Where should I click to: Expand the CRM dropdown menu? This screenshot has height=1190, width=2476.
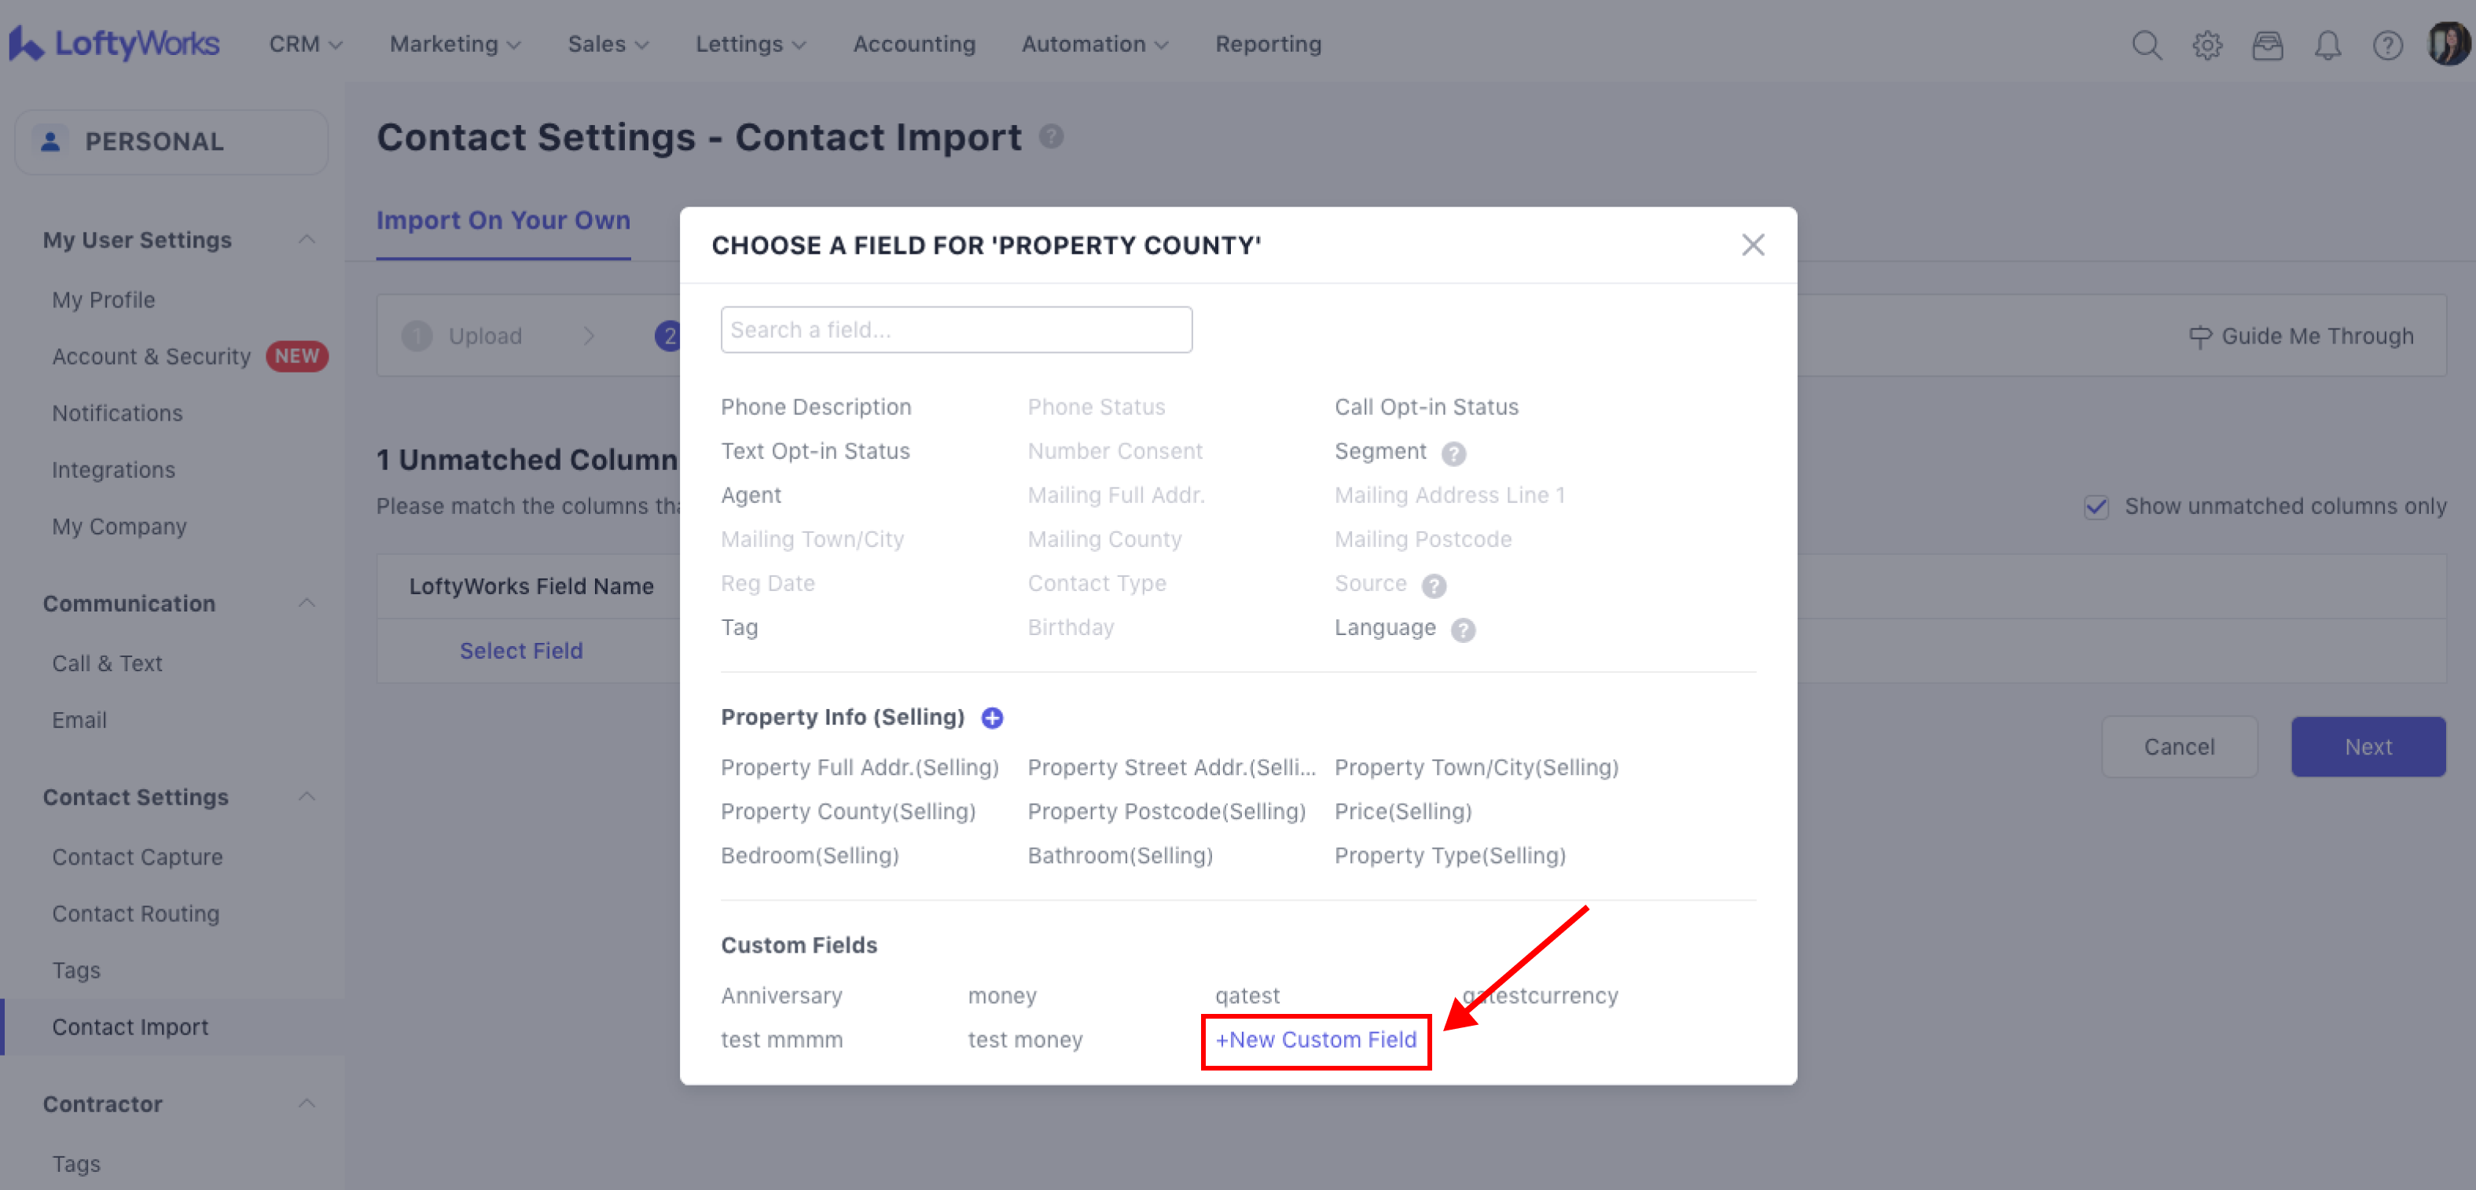coord(305,44)
